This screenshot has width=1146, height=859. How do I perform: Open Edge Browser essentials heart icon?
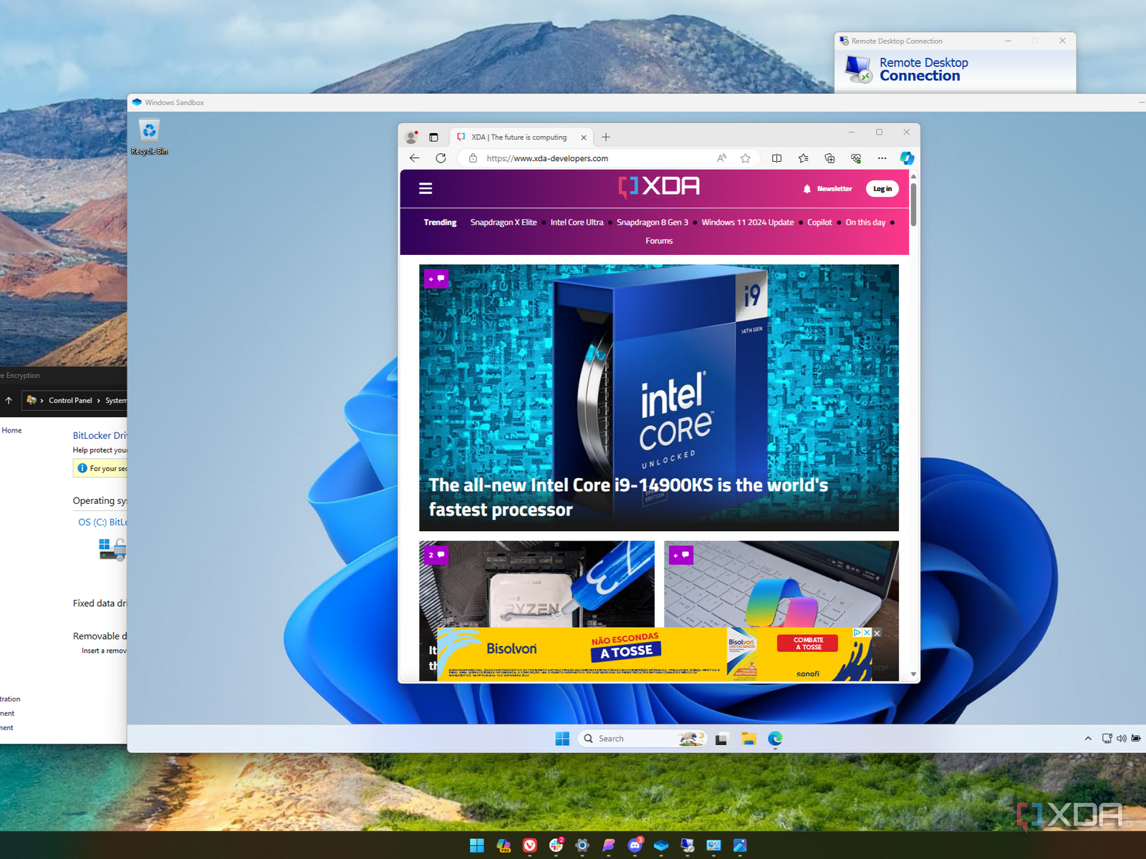pyautogui.click(x=856, y=158)
